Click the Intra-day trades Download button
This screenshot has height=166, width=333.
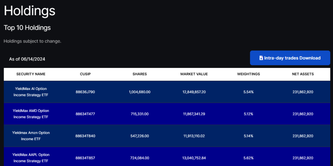(x=290, y=58)
